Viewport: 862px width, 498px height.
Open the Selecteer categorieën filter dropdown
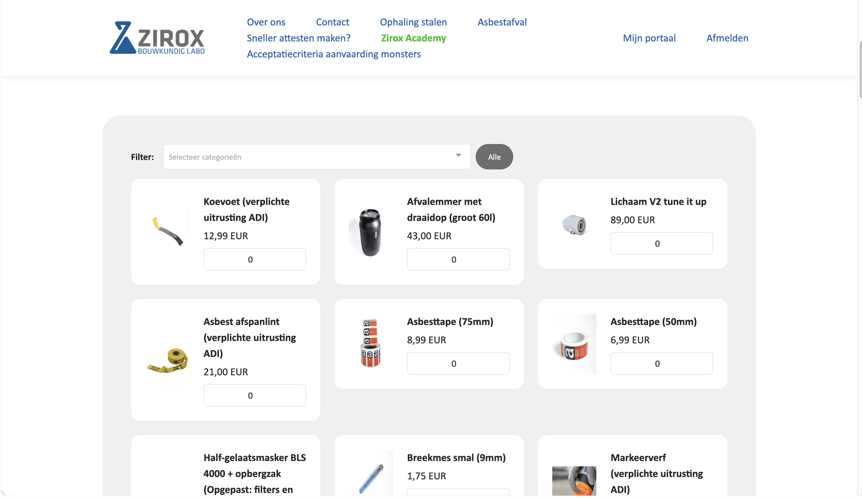click(308, 157)
